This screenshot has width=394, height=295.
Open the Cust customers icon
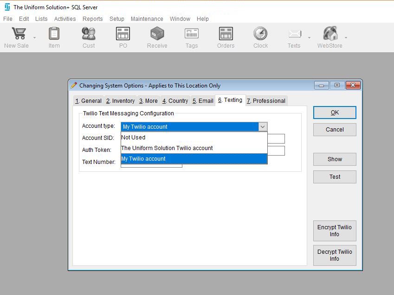point(89,33)
